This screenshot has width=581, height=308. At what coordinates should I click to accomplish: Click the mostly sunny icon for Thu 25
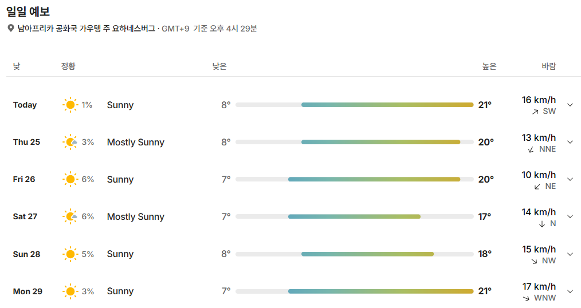tap(70, 142)
